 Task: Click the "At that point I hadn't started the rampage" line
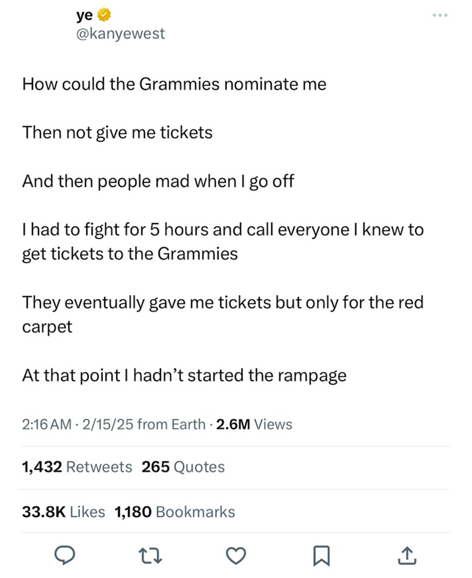click(184, 375)
